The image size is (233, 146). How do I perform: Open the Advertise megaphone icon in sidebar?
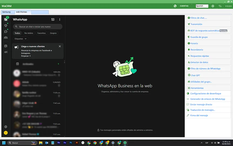pos(6,52)
